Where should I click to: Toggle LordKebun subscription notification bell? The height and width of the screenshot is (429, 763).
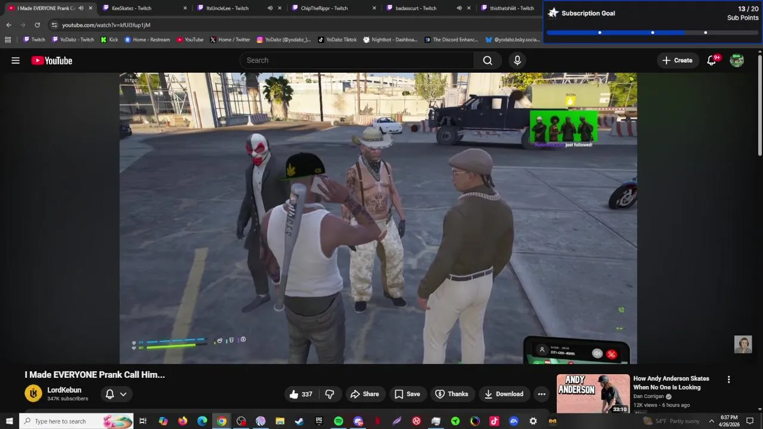[116, 394]
